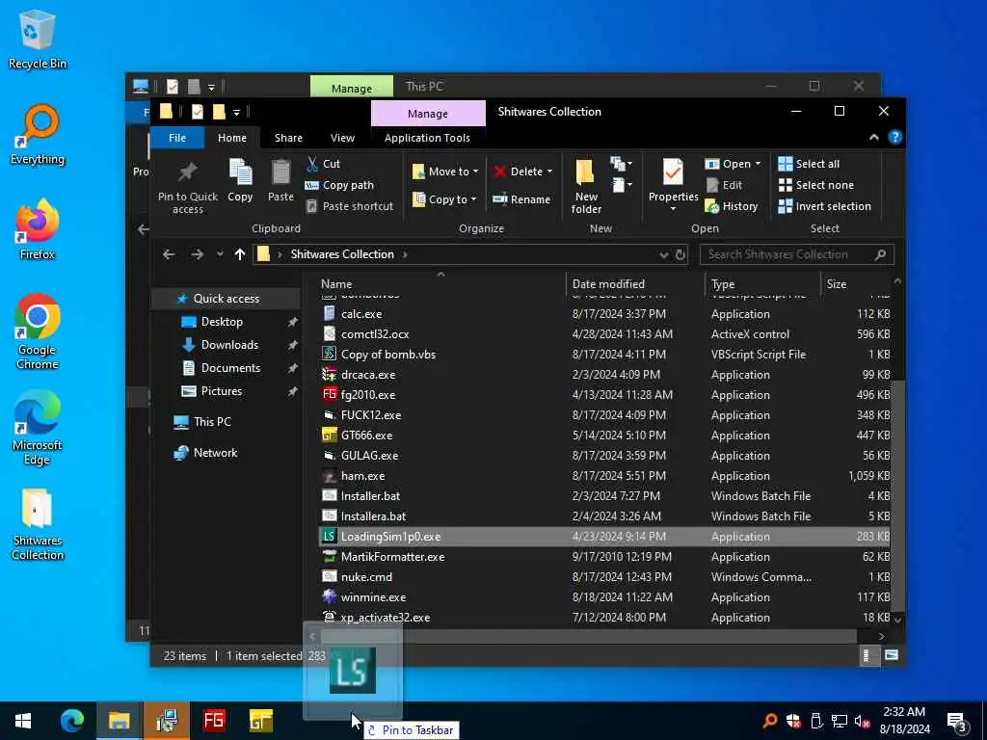The height and width of the screenshot is (740, 987).
Task: Open the Delete dropdown
Action: click(x=523, y=172)
